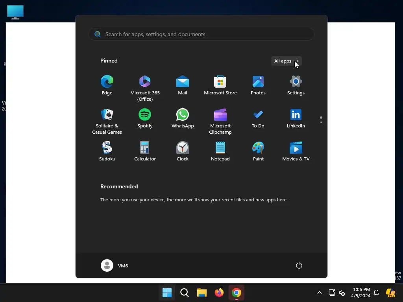Switch to Google Chrome on taskbar
The height and width of the screenshot is (302, 403).
pos(237,293)
